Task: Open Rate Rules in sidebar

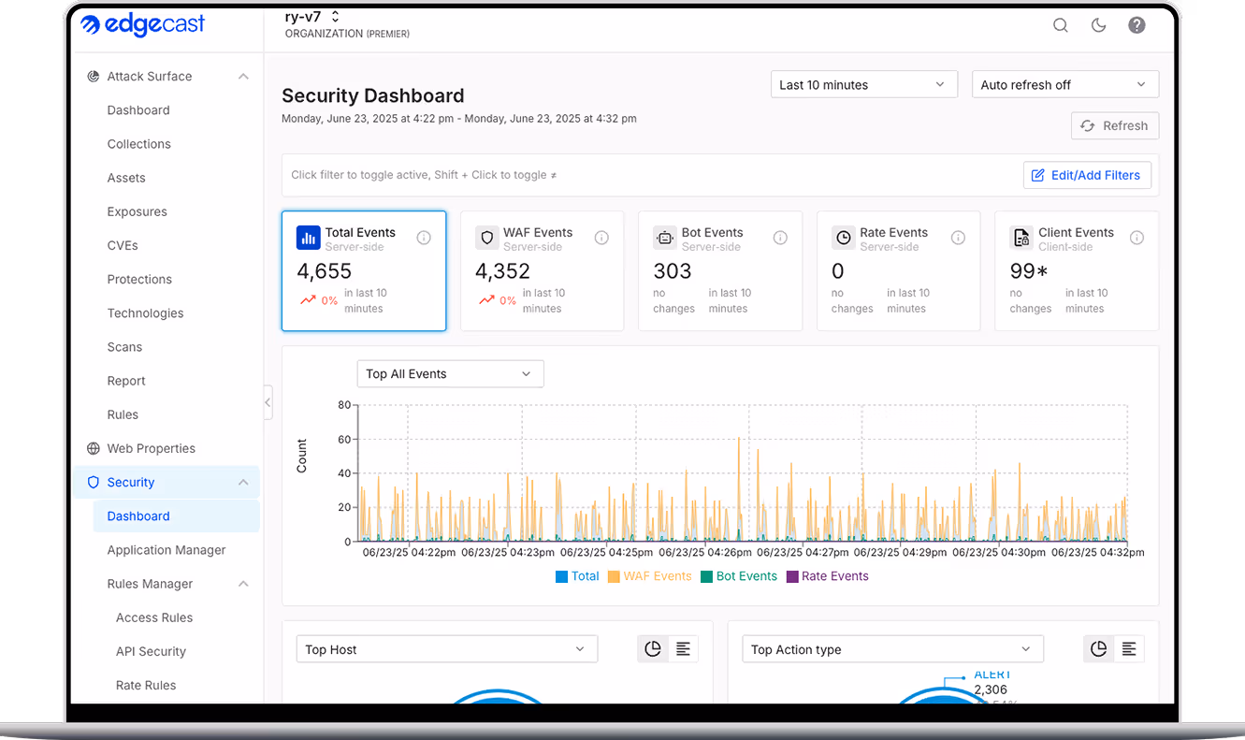Action: pyautogui.click(x=146, y=685)
